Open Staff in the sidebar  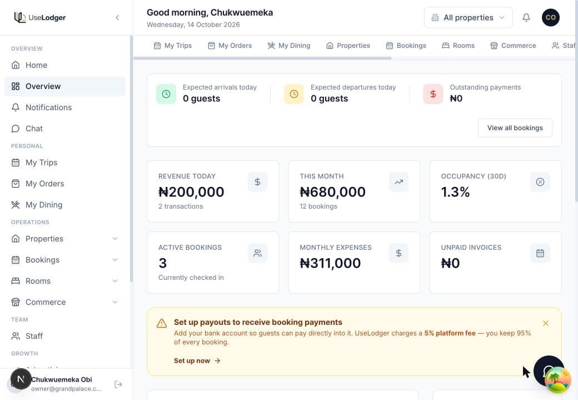[65, 336]
